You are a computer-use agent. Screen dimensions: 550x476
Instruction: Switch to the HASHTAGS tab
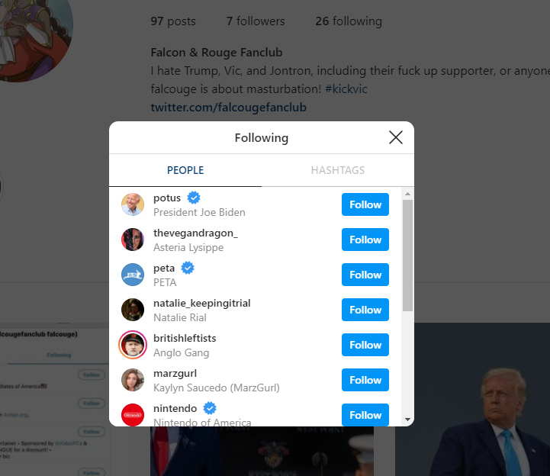(x=338, y=170)
